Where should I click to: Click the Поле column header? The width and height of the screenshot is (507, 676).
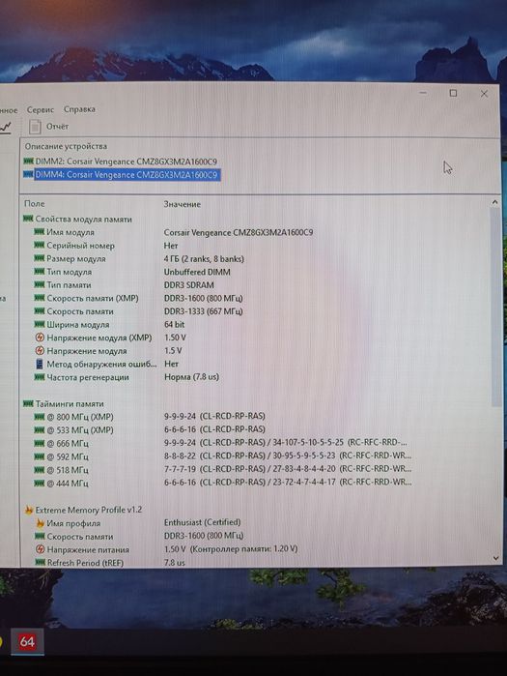[x=35, y=203]
